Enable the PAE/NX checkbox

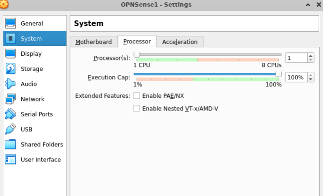pos(137,96)
